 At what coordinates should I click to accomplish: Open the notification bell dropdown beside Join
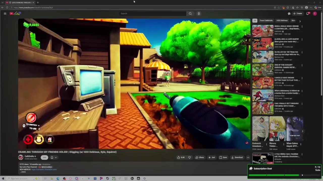tap(53, 157)
